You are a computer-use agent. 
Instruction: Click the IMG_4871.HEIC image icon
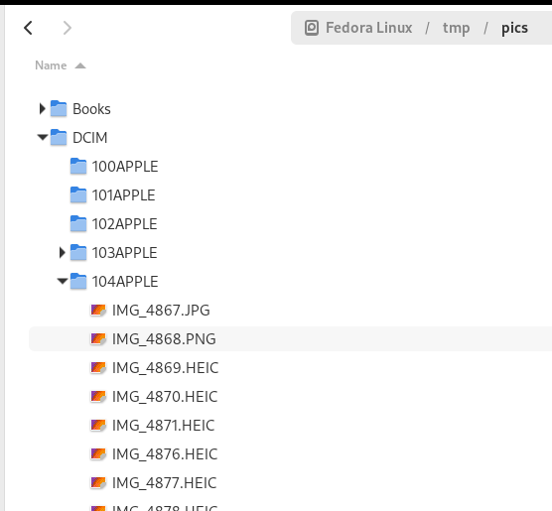(x=98, y=426)
